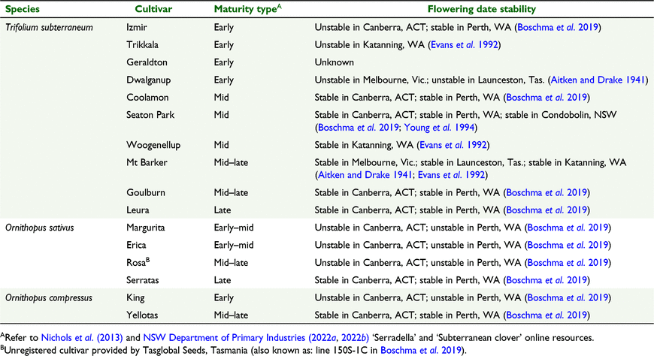Click the Dwalganup cultivar cell

[x=149, y=80]
